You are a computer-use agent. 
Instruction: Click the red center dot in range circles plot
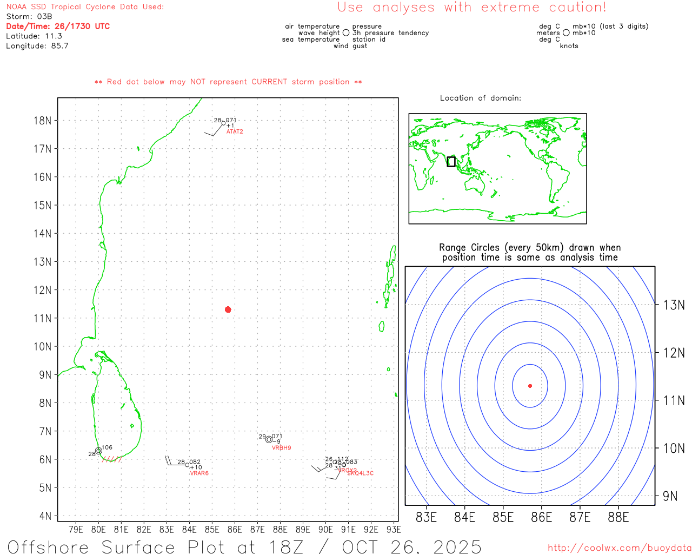click(x=530, y=386)
